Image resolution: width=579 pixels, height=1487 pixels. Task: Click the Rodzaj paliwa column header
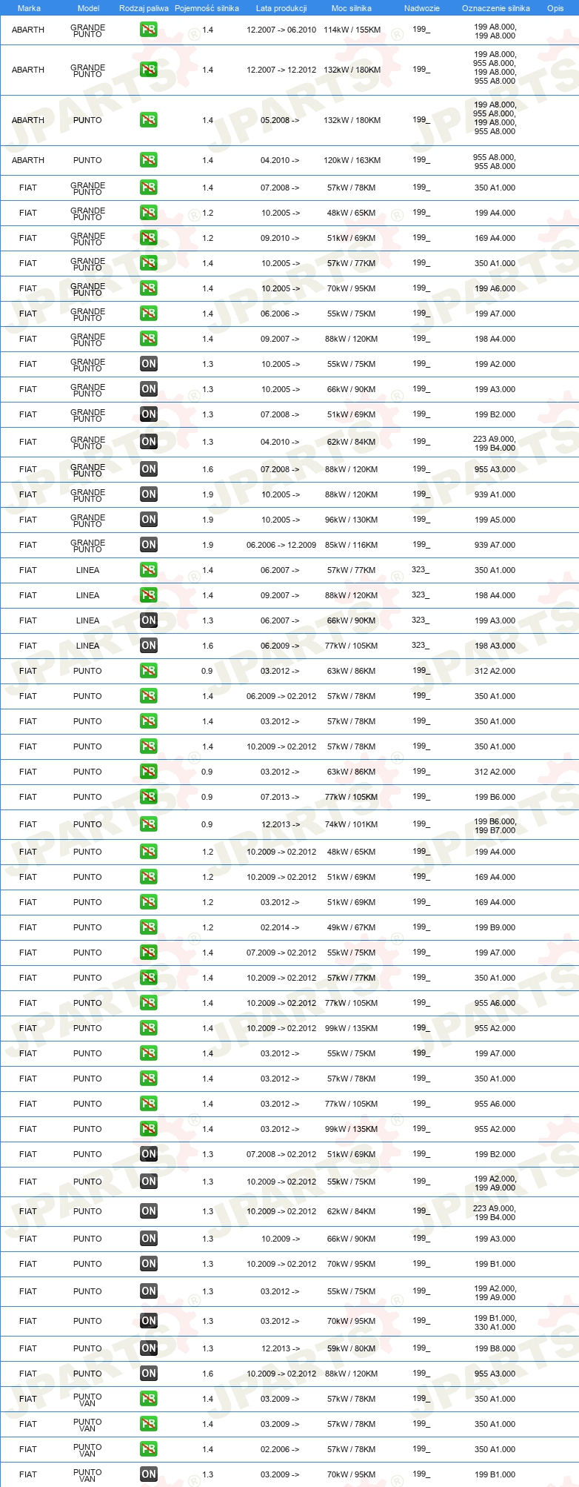144,8
